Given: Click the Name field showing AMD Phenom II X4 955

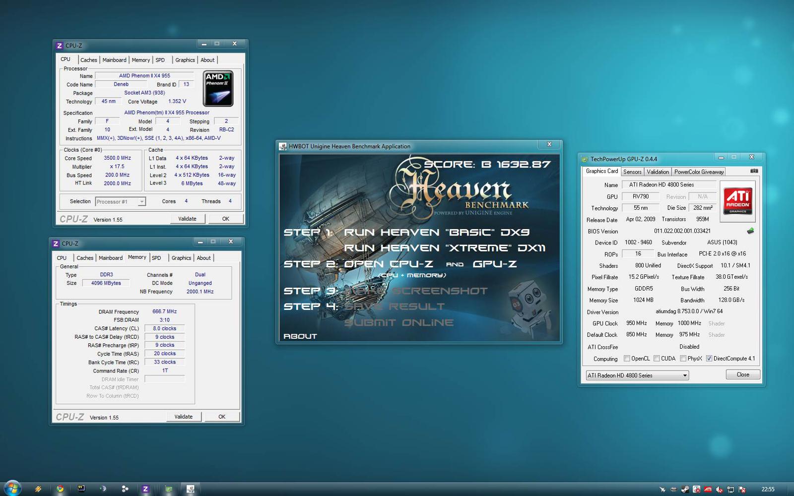Looking at the screenshot, I should [x=144, y=76].
